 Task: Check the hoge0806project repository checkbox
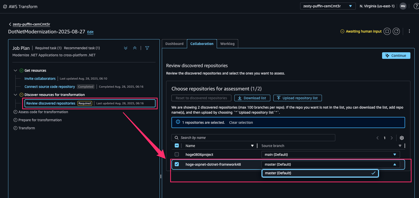pos(177,154)
